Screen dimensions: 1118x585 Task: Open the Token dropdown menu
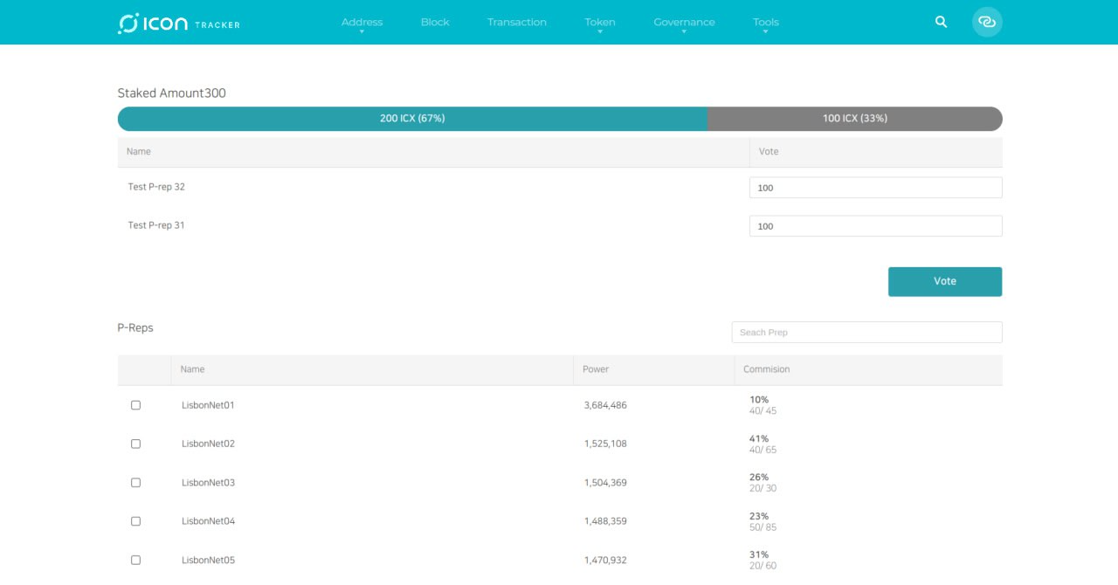click(x=599, y=23)
